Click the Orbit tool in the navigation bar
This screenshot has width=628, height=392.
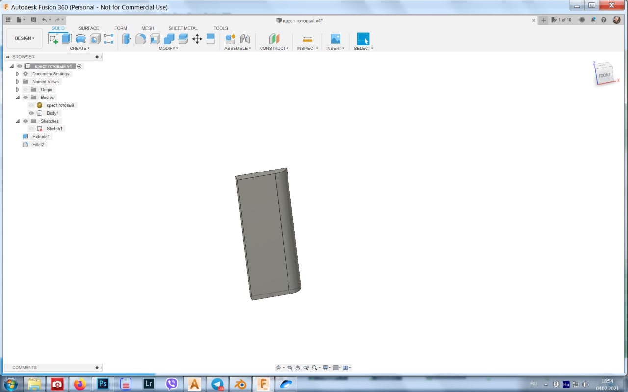click(278, 367)
